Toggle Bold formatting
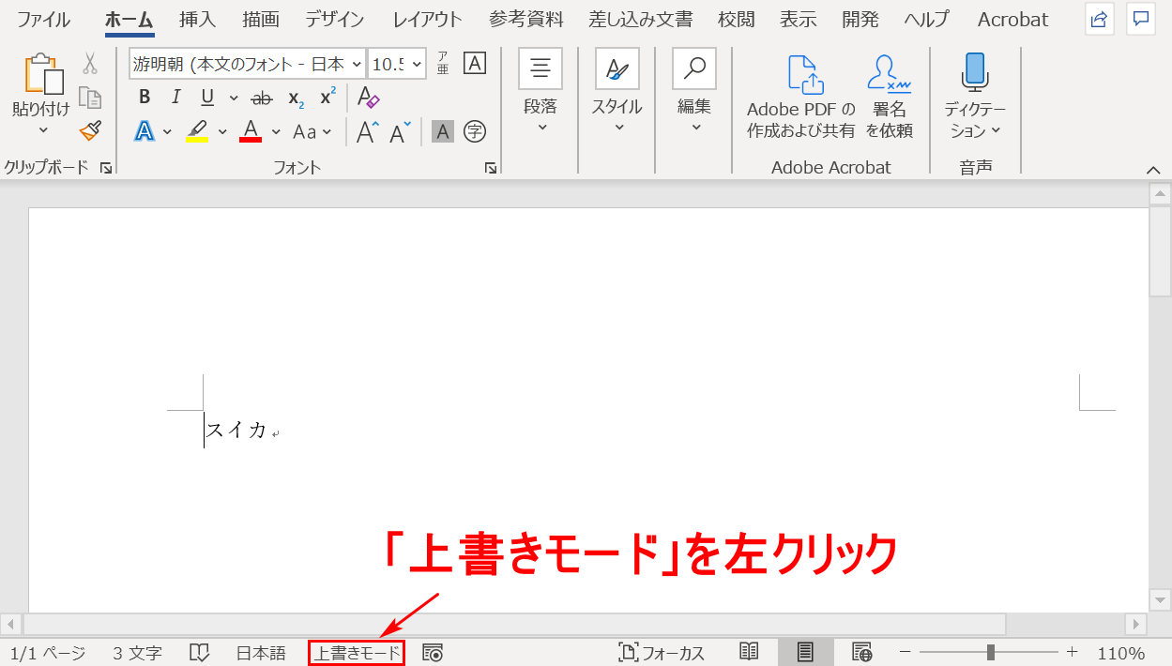This screenshot has width=1172, height=666. 145,98
